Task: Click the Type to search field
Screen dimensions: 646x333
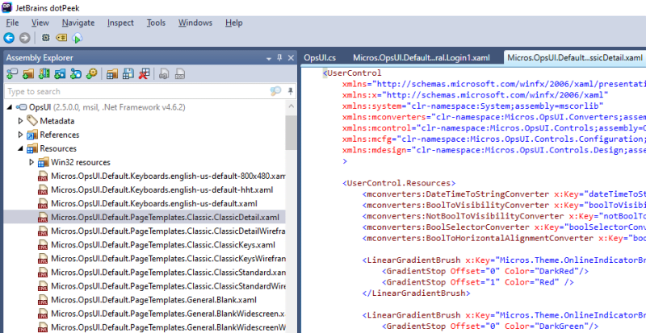Action: click(x=136, y=91)
